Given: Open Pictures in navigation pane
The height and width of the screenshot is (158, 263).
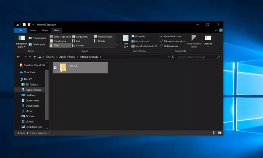Looking at the screenshot, I should (x=28, y=116).
